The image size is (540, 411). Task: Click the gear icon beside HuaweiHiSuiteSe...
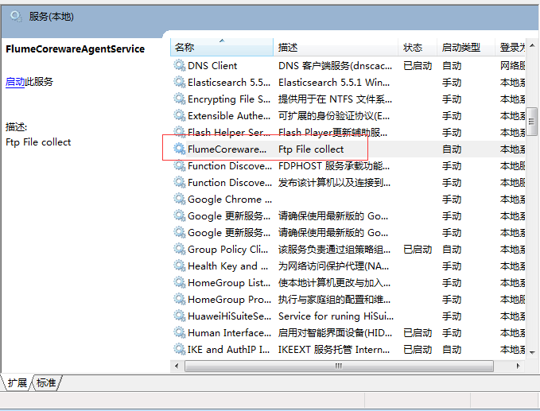point(180,316)
